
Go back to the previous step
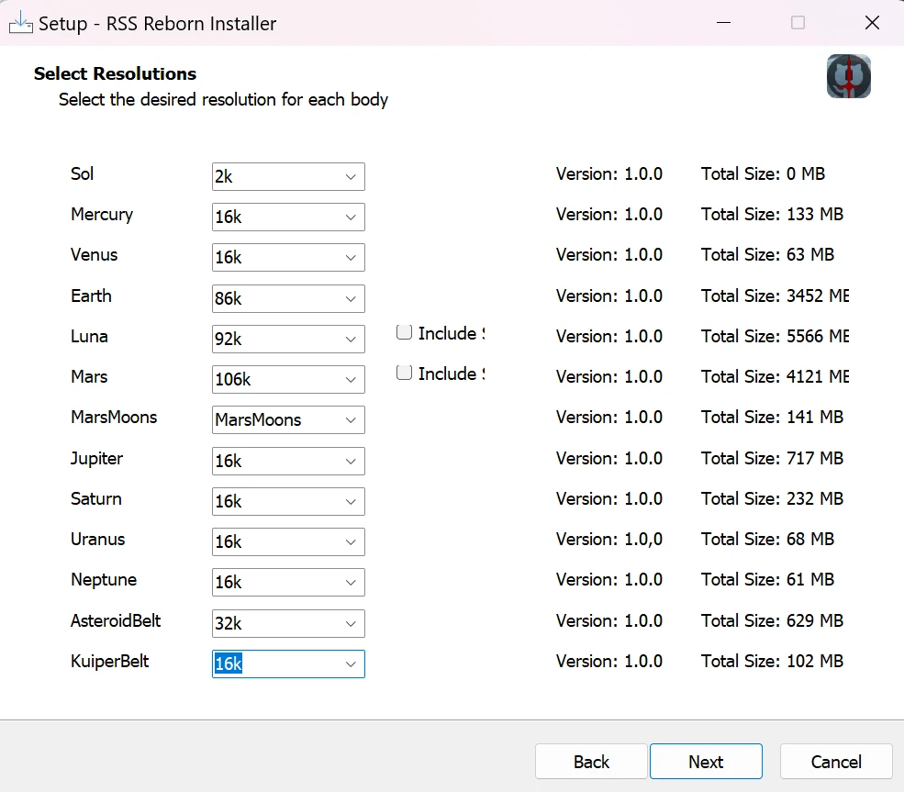pyautogui.click(x=591, y=762)
